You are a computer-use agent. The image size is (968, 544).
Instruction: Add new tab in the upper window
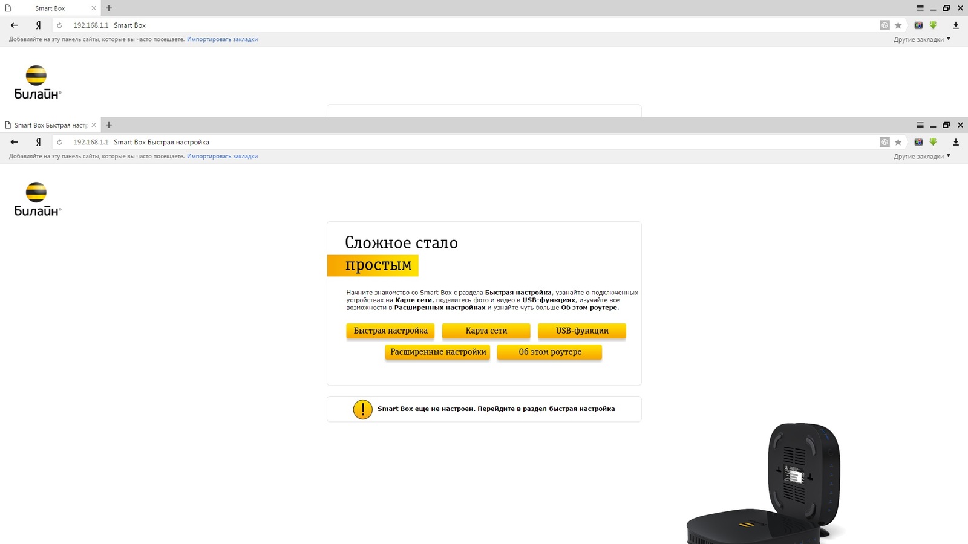pyautogui.click(x=109, y=8)
